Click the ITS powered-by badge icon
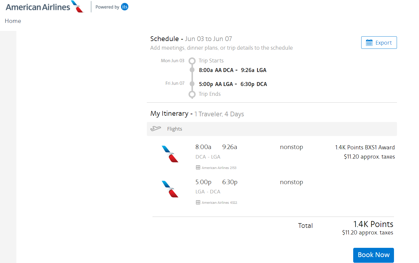 [x=125, y=7]
